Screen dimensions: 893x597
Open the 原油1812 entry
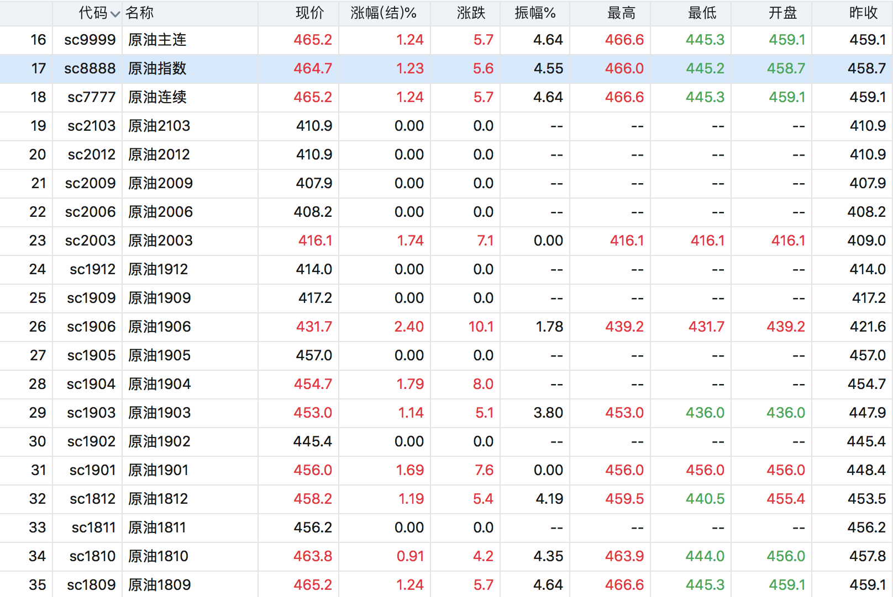(x=159, y=499)
